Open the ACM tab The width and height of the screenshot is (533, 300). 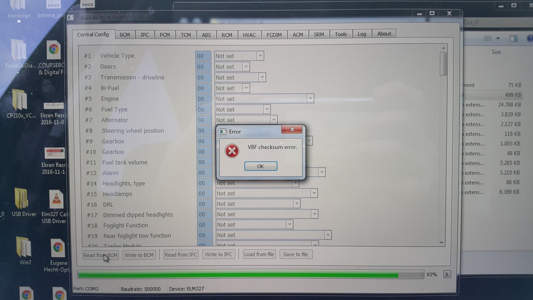coord(298,35)
